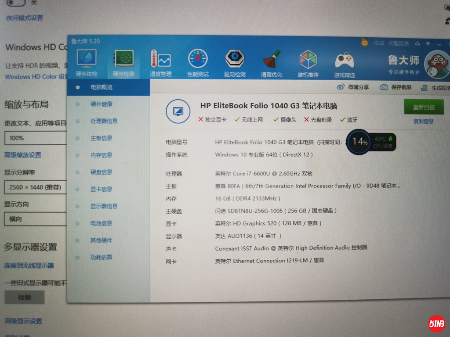Image resolution: width=450 pixels, height=337 pixels.
Task: Open the 性能测试 performance test icon
Action: point(198,59)
